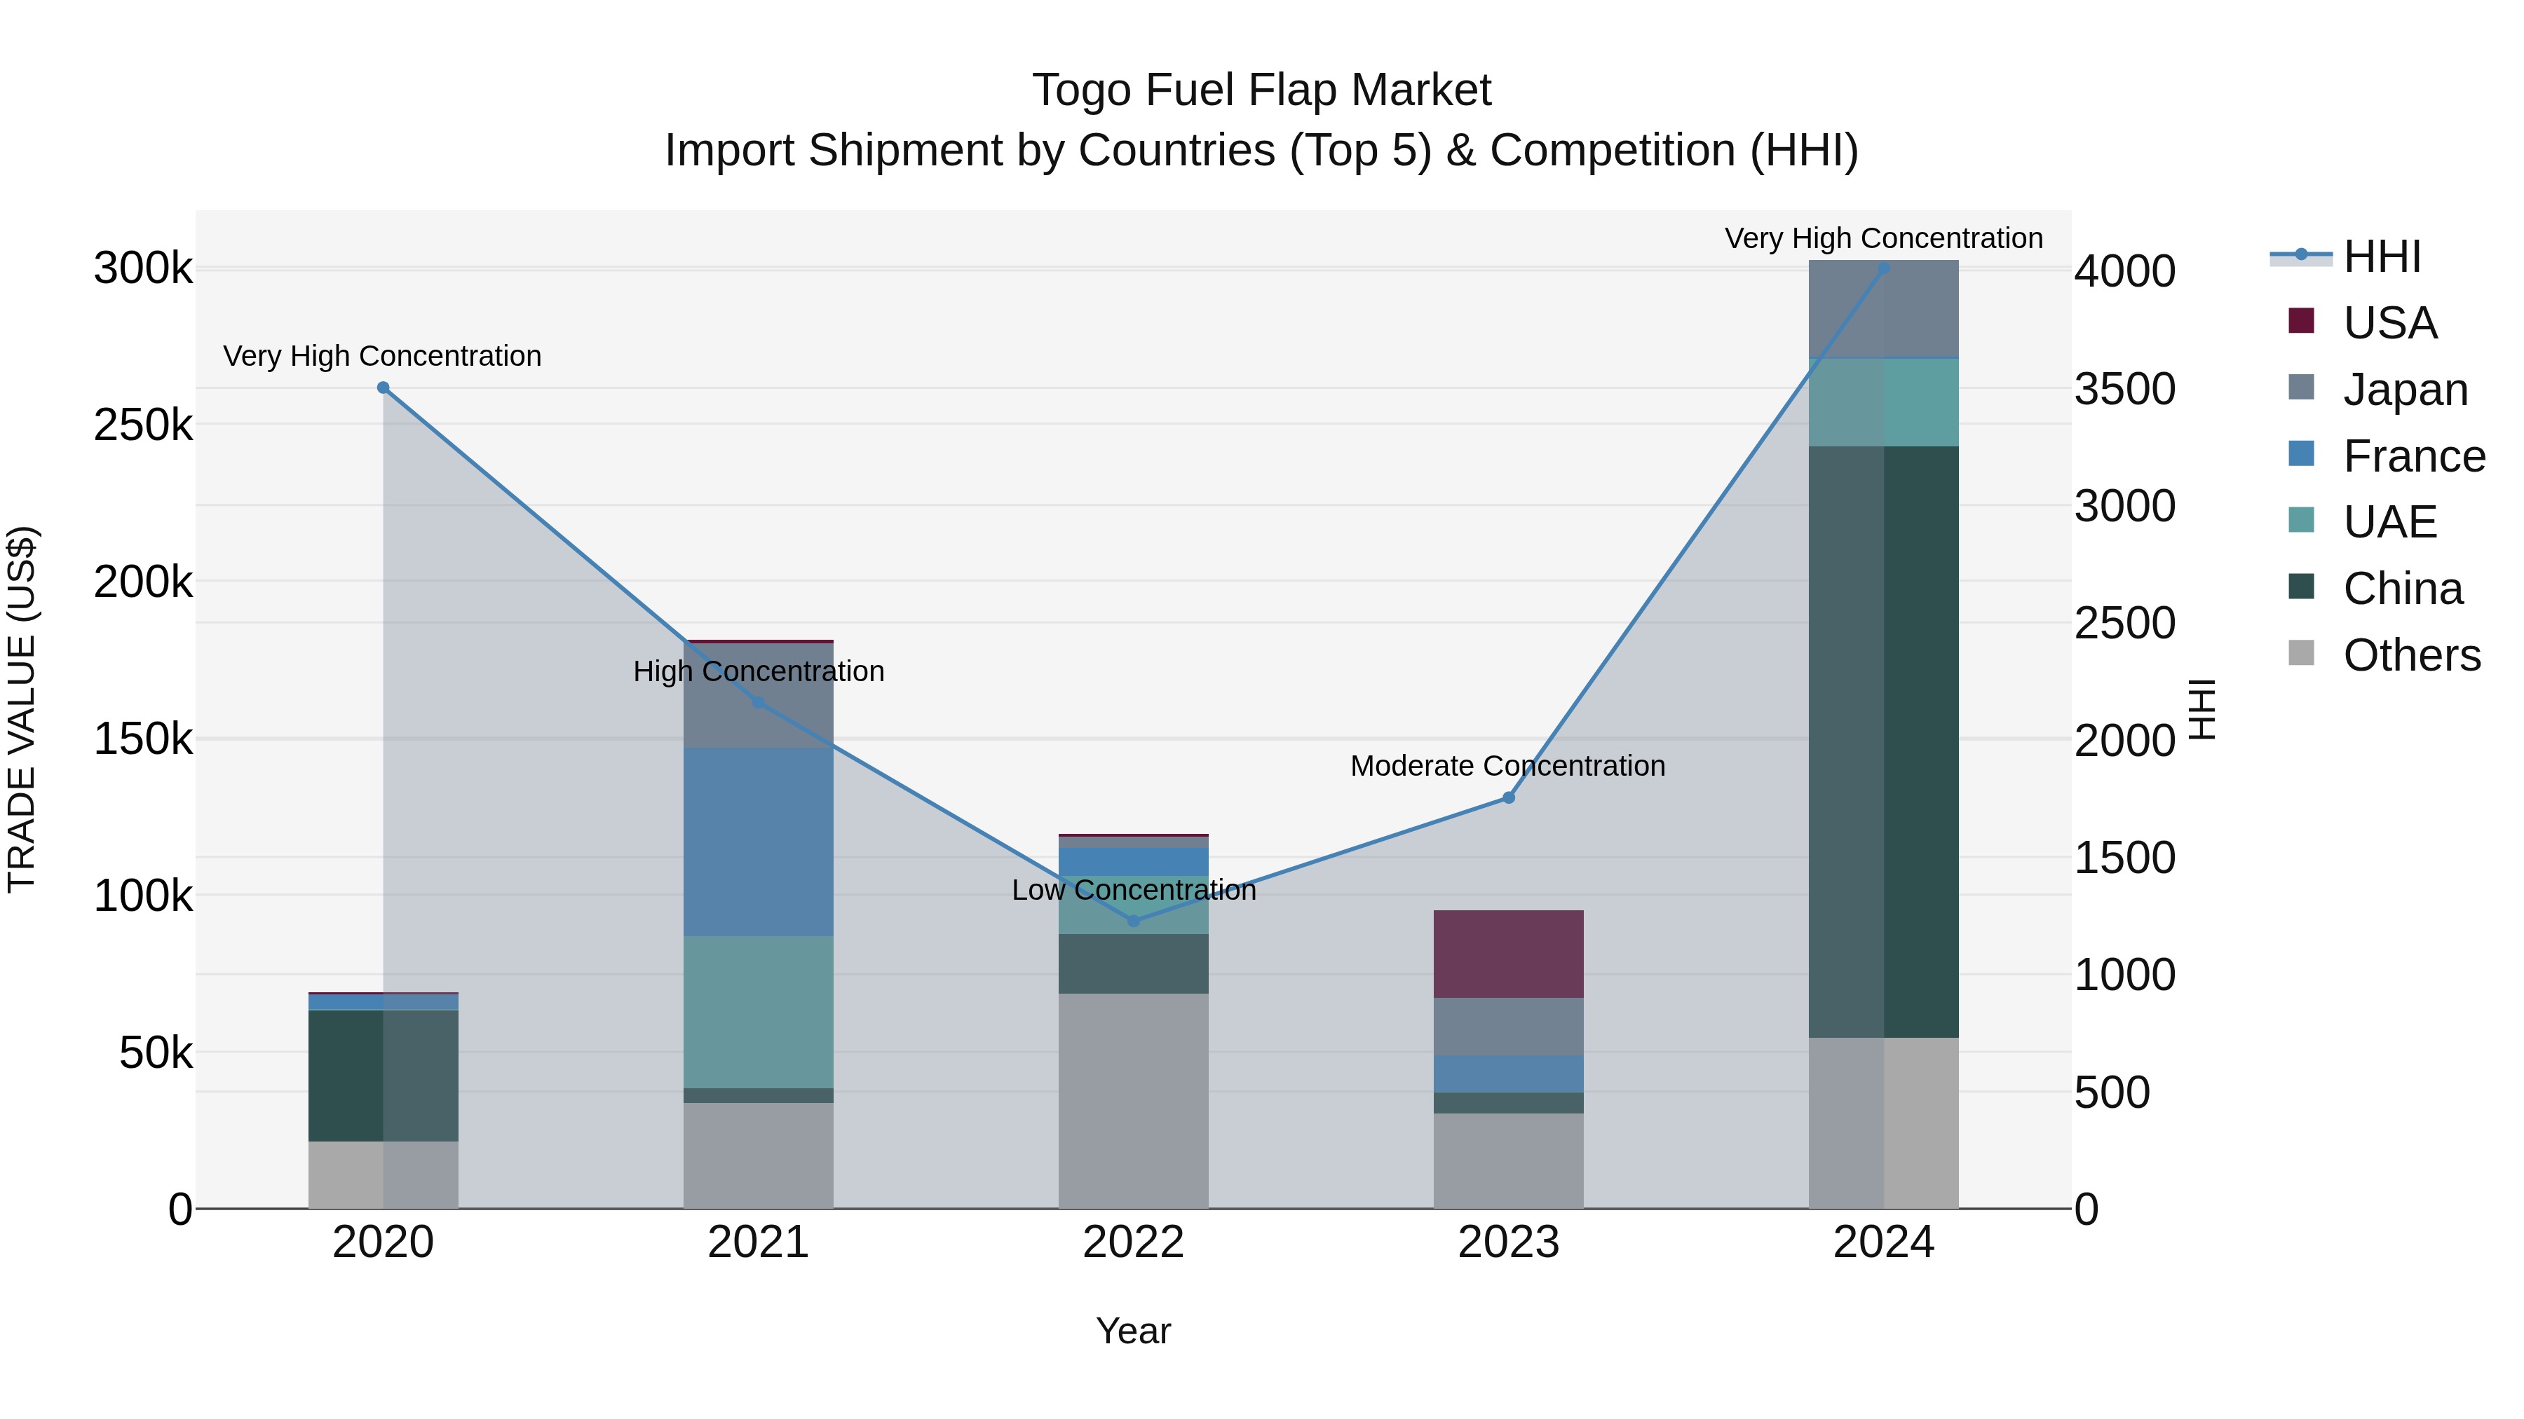This screenshot has height=1419, width=2524.
Task: Click the 'Import Shipment by Countries' subtitle
Action: (x=1262, y=151)
